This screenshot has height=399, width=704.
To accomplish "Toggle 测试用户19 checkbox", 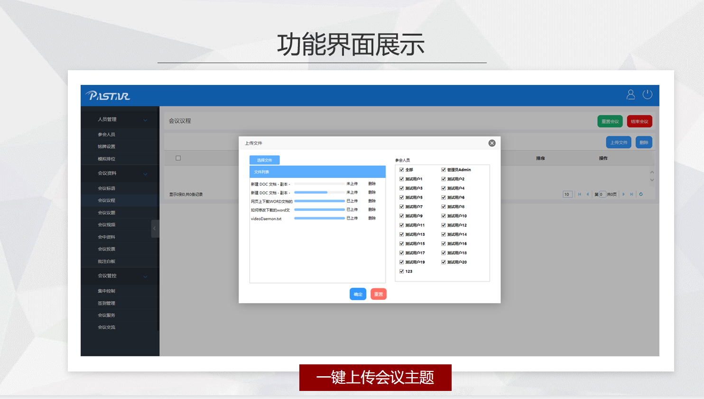I will [401, 262].
